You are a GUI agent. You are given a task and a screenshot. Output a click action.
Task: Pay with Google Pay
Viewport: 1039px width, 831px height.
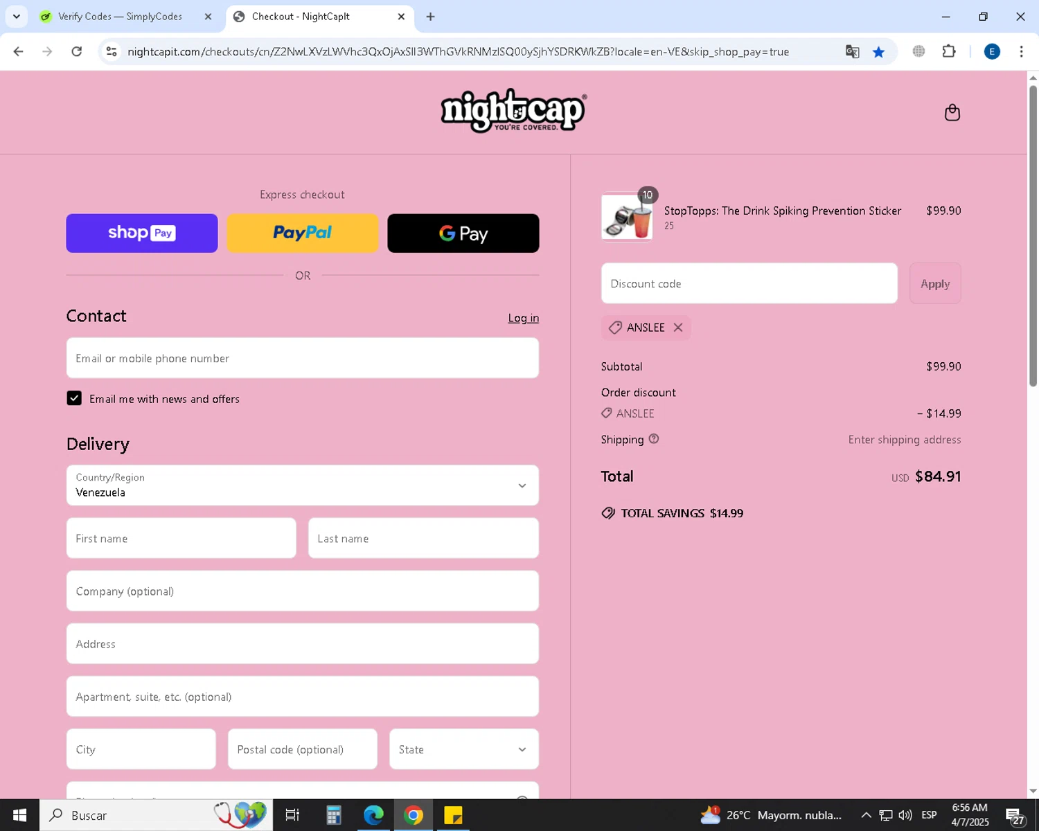tap(463, 233)
